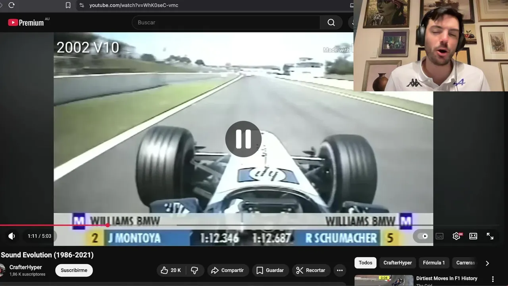
Task: Click the Recortar clip button
Action: click(311, 270)
